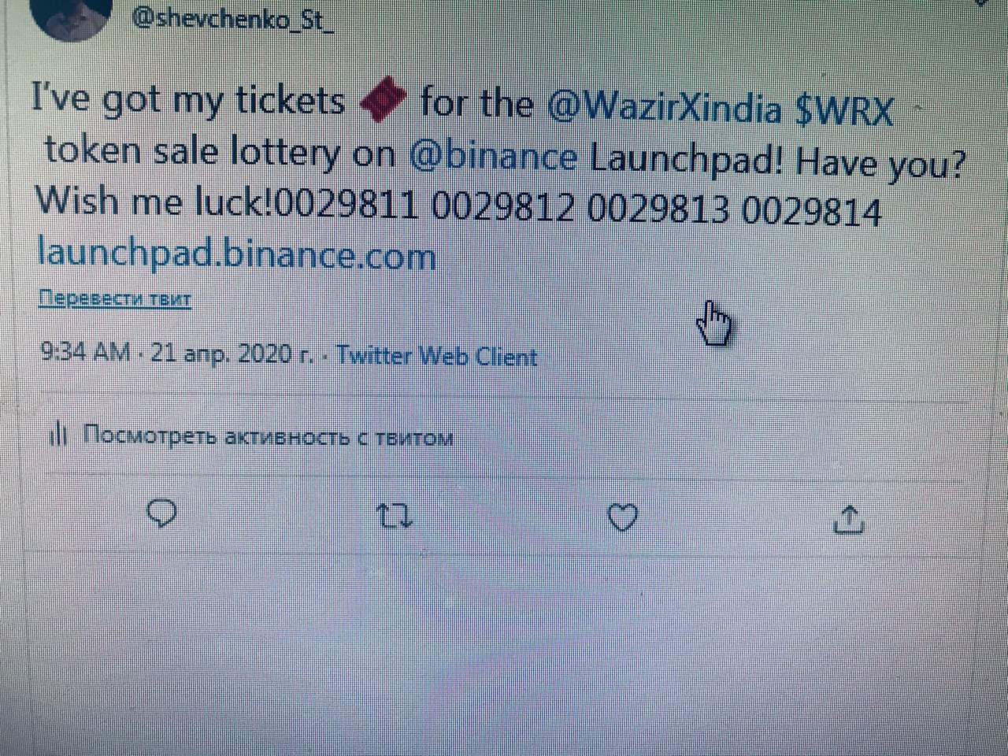Click the $WRX cashtag
1008x756 pixels.
coord(843,109)
